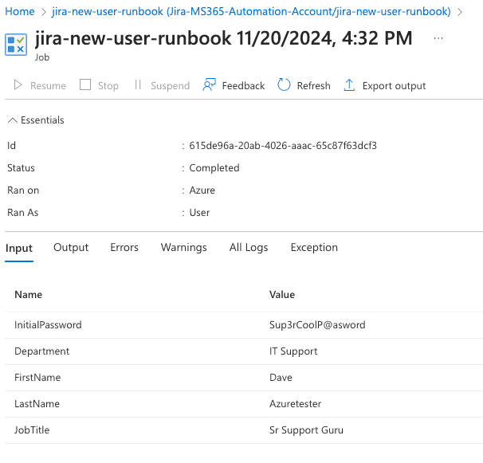This screenshot has width=483, height=463.
Task: Select the Exception tab
Action: click(314, 247)
